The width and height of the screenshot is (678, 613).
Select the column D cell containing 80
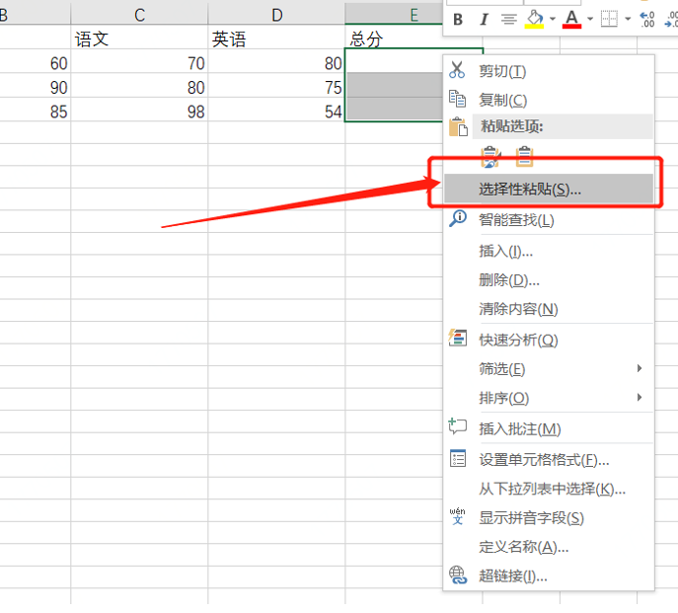click(276, 63)
